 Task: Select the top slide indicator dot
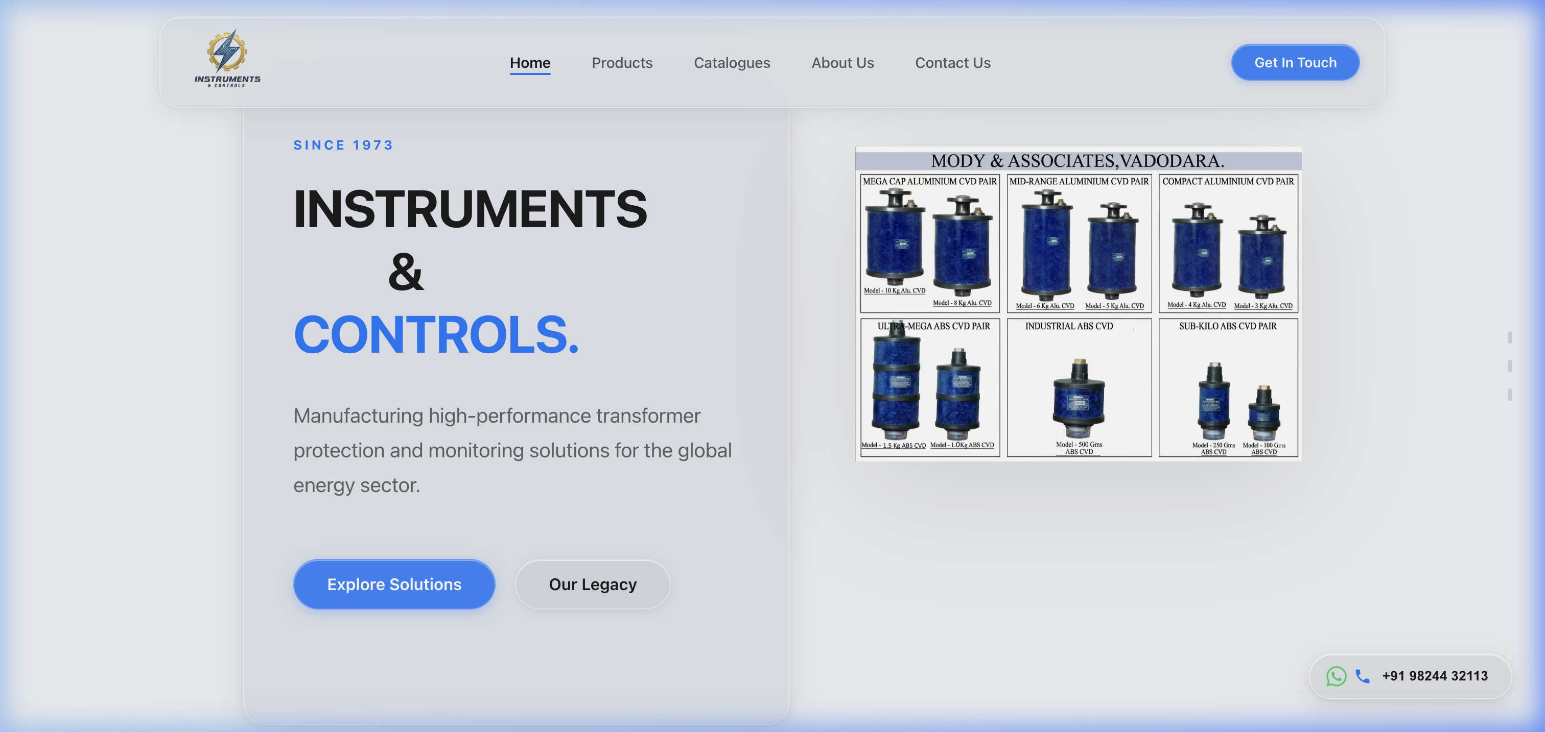point(1510,337)
